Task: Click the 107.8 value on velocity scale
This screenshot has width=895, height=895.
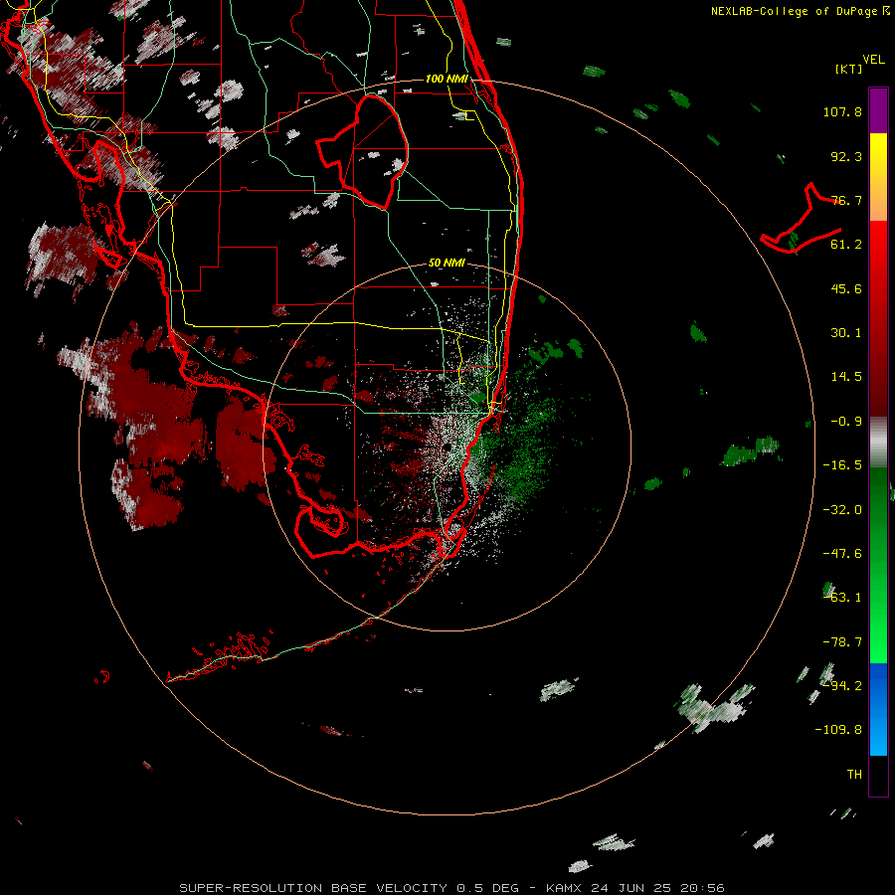Action: tap(842, 111)
